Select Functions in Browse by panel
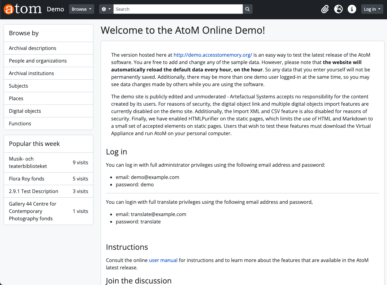This screenshot has height=285, width=387. point(20,123)
